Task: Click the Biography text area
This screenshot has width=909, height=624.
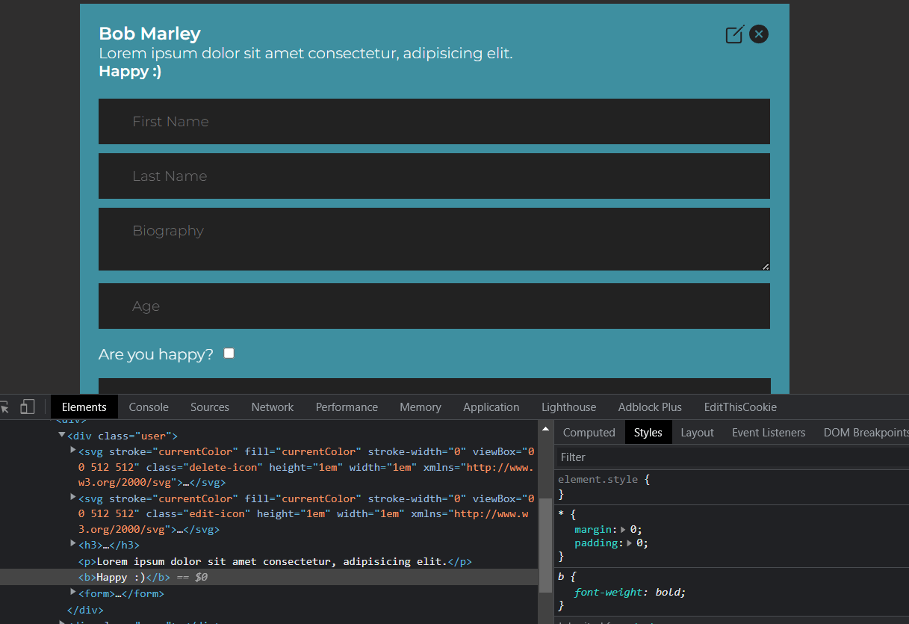Action: (x=434, y=239)
